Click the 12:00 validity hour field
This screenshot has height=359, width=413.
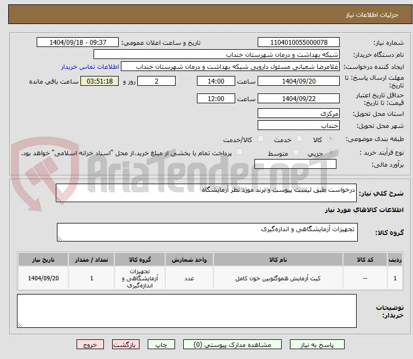click(216, 98)
